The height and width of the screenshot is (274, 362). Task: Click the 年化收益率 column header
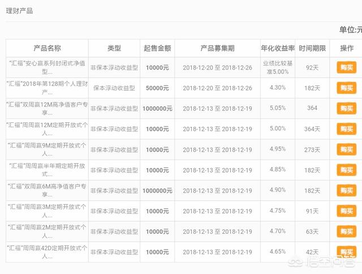[278, 48]
